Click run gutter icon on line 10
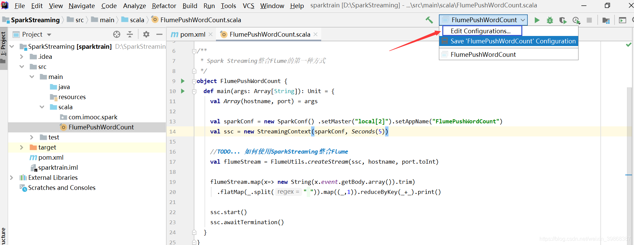 (183, 91)
